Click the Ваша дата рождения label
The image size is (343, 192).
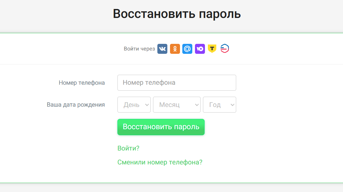coord(76,105)
